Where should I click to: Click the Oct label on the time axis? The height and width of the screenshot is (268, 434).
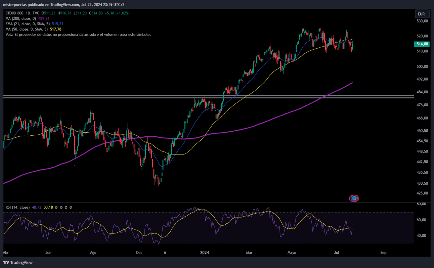(139, 252)
